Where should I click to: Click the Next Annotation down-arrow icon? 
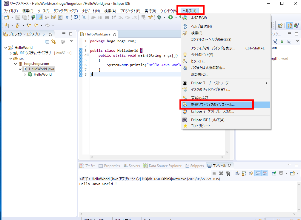point(6,25)
